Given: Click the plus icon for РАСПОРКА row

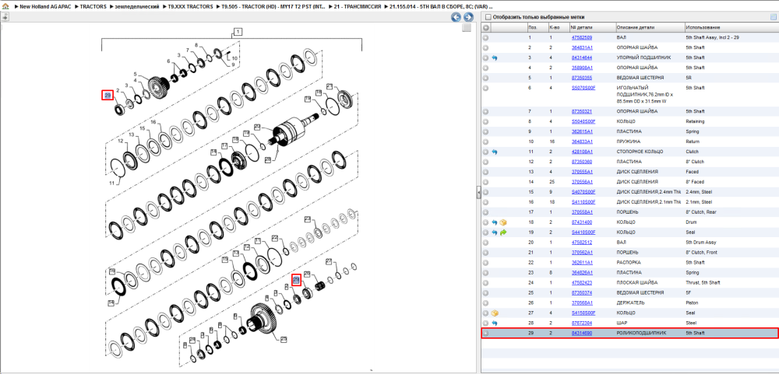Looking at the screenshot, I should [486, 262].
